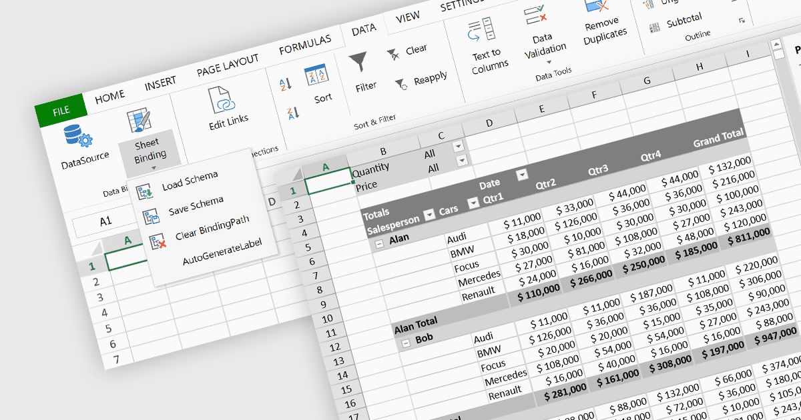Switch to the VIEW tab
The width and height of the screenshot is (801, 420).
[407, 18]
